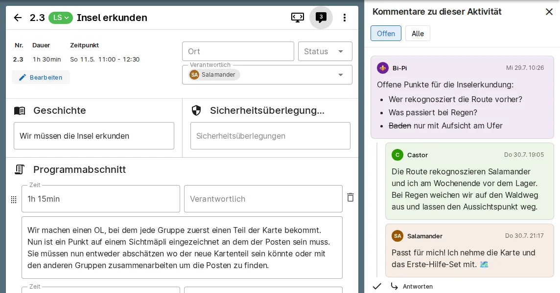This screenshot has width=560, height=293.
Task: Click the Insel erkunden activity title
Action: [x=112, y=18]
